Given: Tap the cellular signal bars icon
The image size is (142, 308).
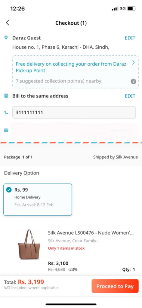Looking at the screenshot, I should coord(115,9).
